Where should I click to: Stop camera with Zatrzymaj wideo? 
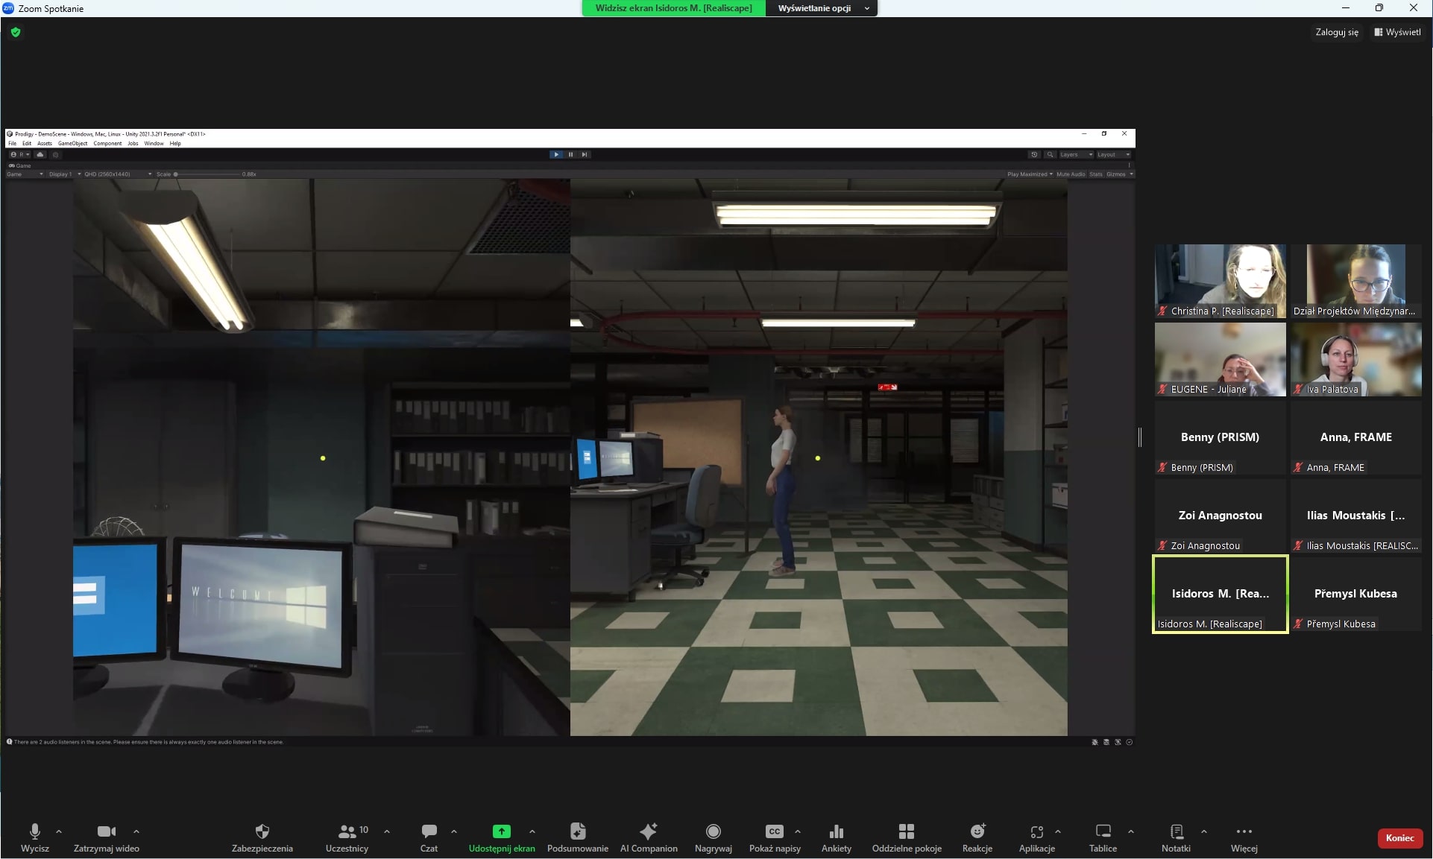[x=106, y=831]
